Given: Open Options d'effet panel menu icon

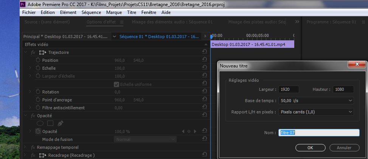Looking at the screenshot, I should pyautogui.click(x=121, y=22).
